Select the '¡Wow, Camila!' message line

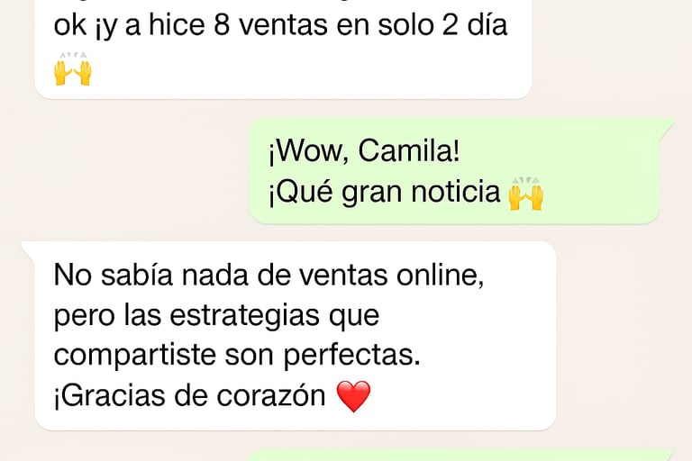pos(365,151)
